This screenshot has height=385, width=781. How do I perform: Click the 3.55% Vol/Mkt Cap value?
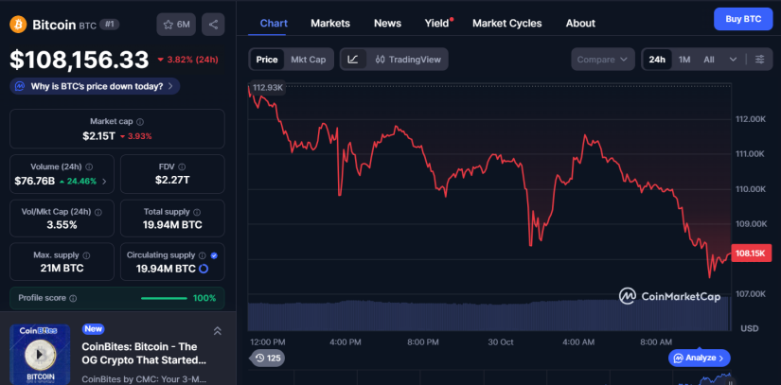click(x=62, y=225)
